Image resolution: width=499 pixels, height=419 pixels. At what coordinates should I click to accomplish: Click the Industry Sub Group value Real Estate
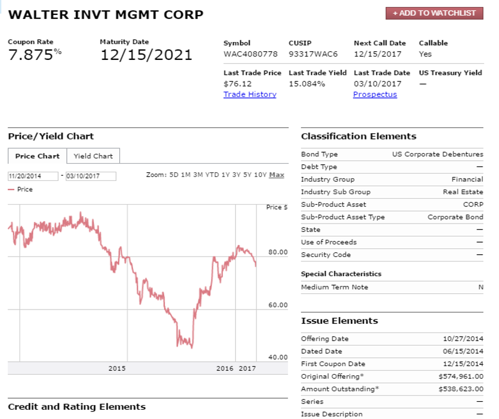[463, 192]
